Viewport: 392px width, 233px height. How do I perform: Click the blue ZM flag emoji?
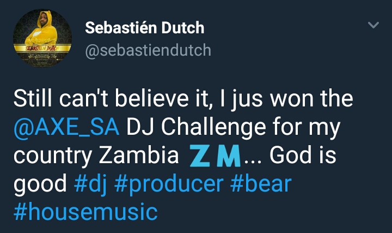pyautogui.click(x=215, y=156)
